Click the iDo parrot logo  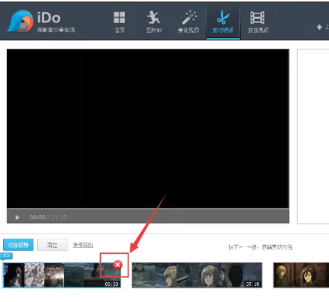point(21,21)
